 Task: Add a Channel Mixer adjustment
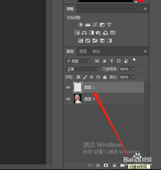tap(105, 33)
